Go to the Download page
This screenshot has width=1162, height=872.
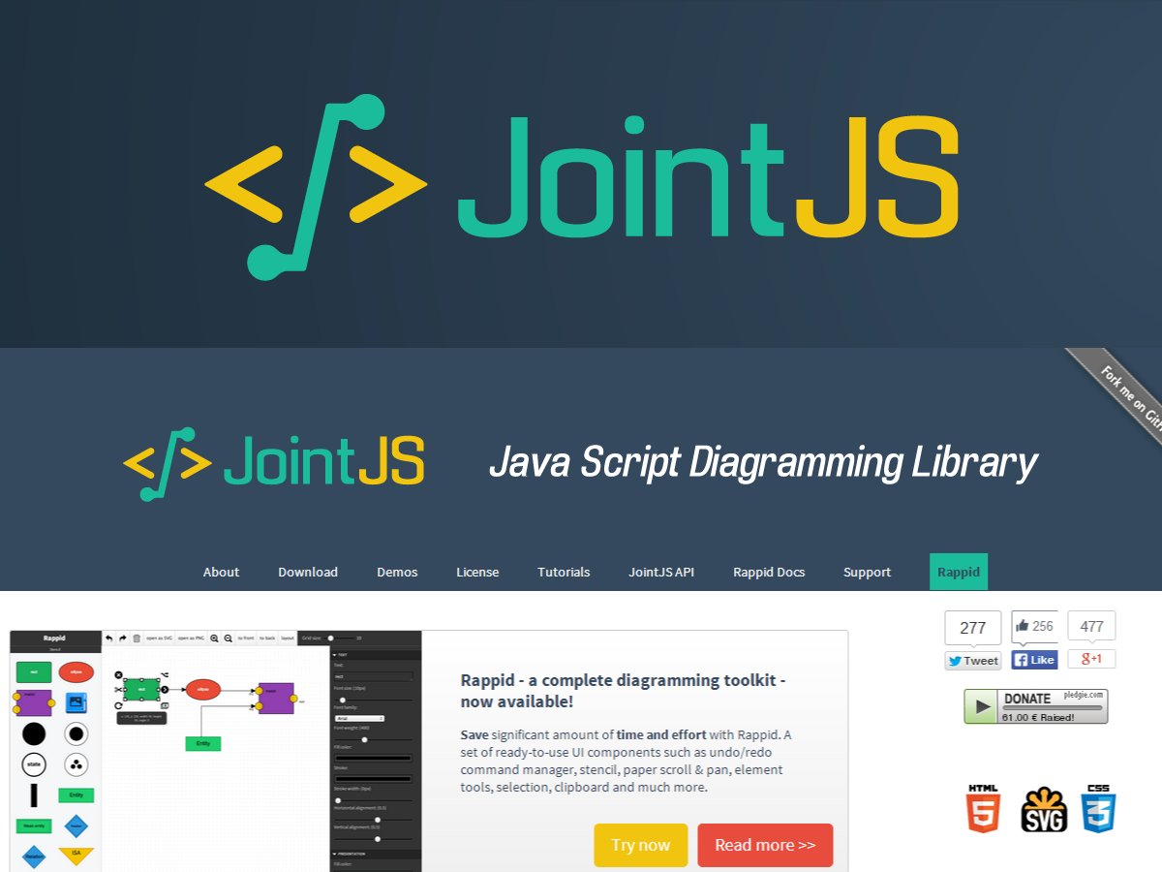point(308,572)
